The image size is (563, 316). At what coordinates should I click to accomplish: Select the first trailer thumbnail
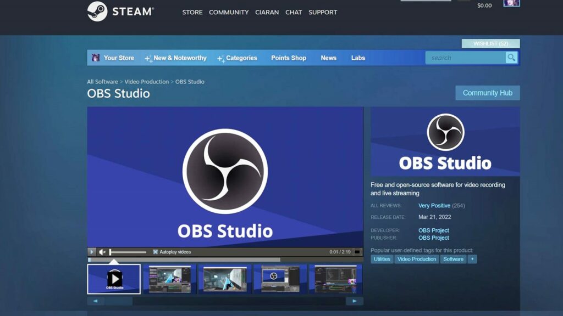point(114,279)
